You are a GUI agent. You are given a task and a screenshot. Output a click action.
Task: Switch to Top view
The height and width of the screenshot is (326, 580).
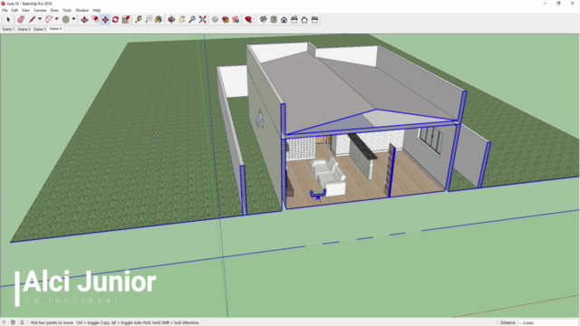coord(274,20)
